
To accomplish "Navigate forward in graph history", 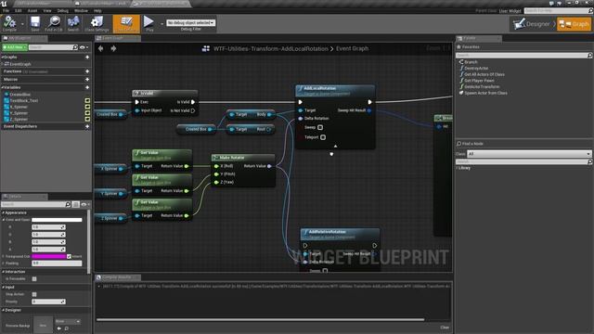I will pyautogui.click(x=113, y=48).
